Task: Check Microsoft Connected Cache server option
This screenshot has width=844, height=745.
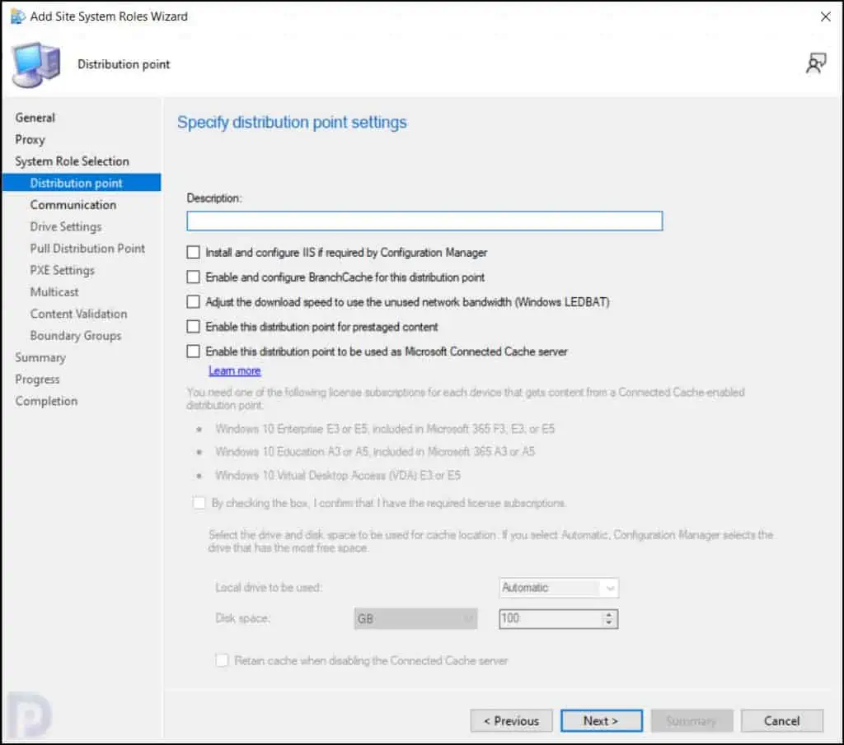Action: click(x=193, y=351)
